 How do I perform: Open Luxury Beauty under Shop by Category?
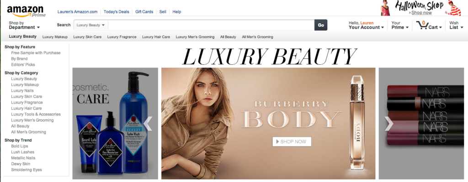(24, 79)
